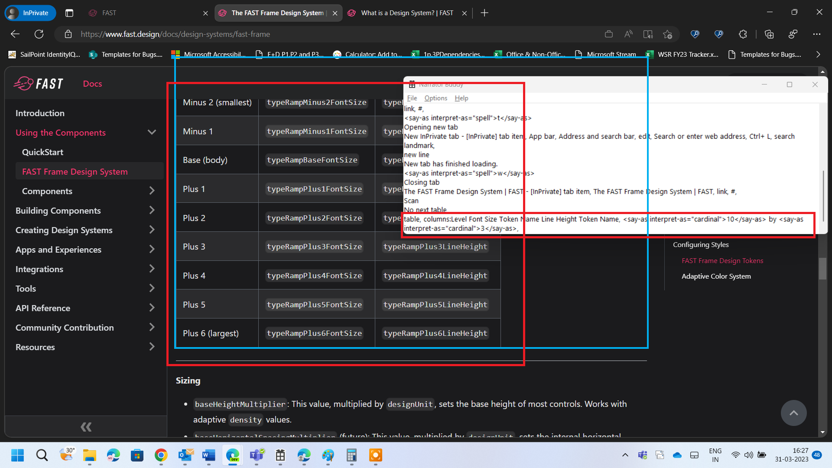
Task: Open the Extensions puzzle icon in Edge toolbar
Action: click(x=743, y=34)
